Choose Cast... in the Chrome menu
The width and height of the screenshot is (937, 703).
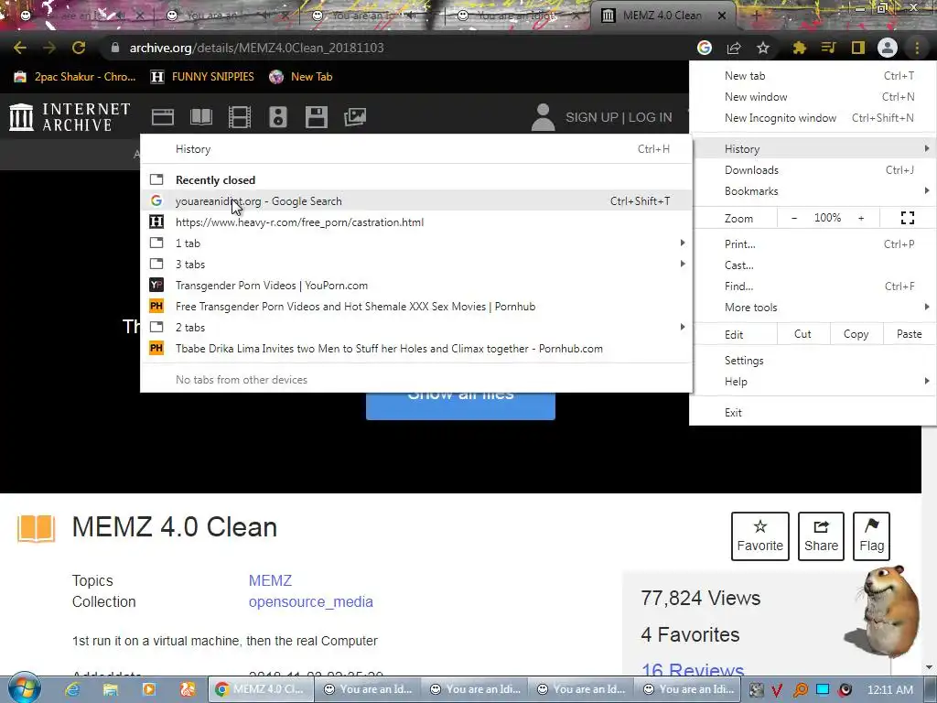tap(813, 265)
